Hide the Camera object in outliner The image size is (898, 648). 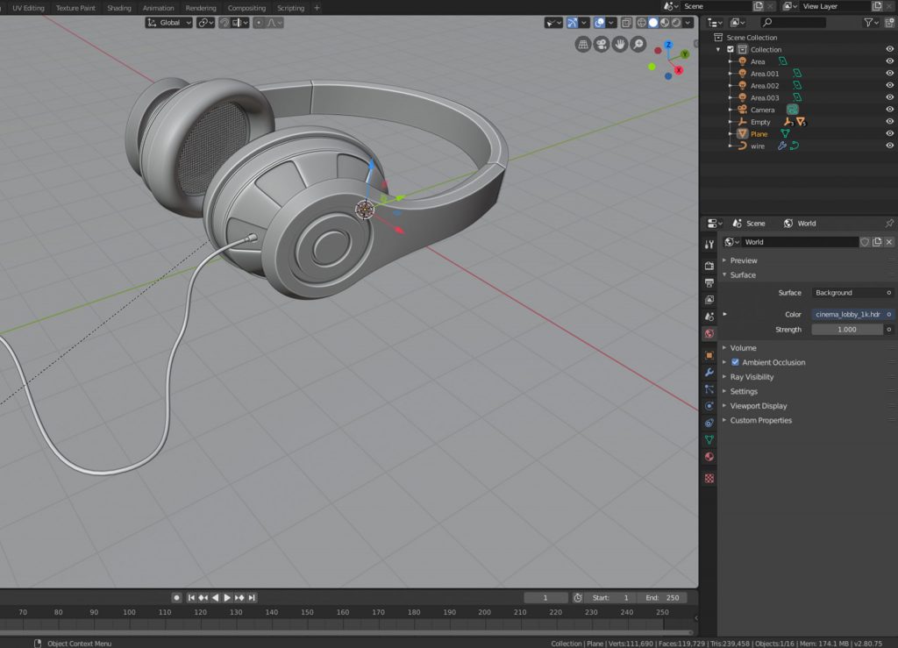(x=889, y=110)
